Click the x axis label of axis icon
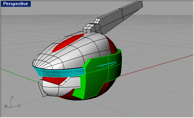Image resolution: width=194 pixels, height=118 pixels. (x=19, y=106)
